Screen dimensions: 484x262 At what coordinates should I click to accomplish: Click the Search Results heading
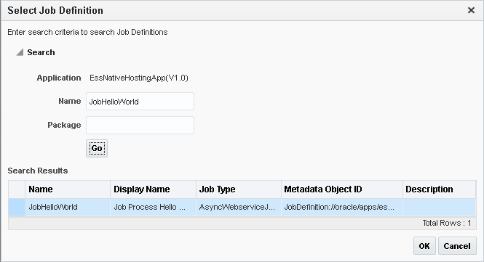click(x=38, y=171)
